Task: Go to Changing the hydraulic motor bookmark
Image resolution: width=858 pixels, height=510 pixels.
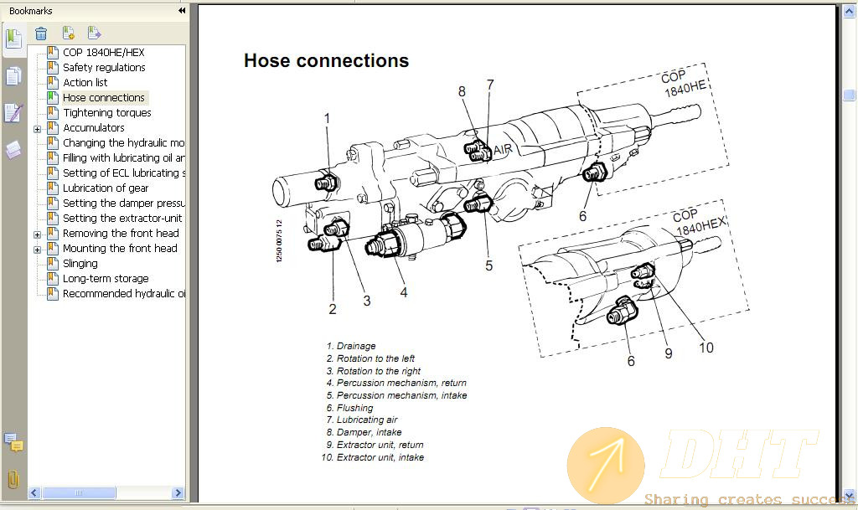Action: tap(124, 142)
